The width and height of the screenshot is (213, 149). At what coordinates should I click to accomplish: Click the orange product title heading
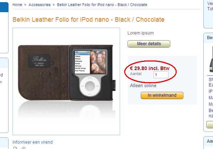click(x=88, y=20)
